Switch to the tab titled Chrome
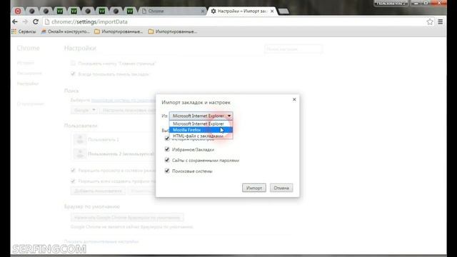Viewport: 457px width, 257px height. pyautogui.click(x=172, y=11)
